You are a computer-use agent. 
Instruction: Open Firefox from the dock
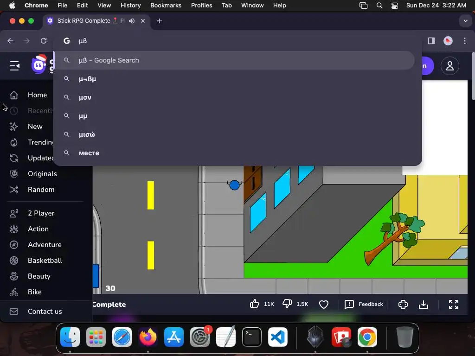[148, 337]
